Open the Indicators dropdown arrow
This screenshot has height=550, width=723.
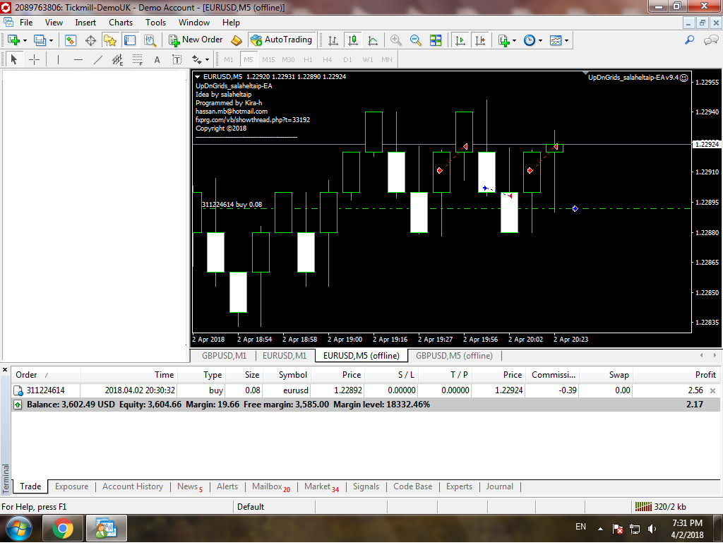515,40
